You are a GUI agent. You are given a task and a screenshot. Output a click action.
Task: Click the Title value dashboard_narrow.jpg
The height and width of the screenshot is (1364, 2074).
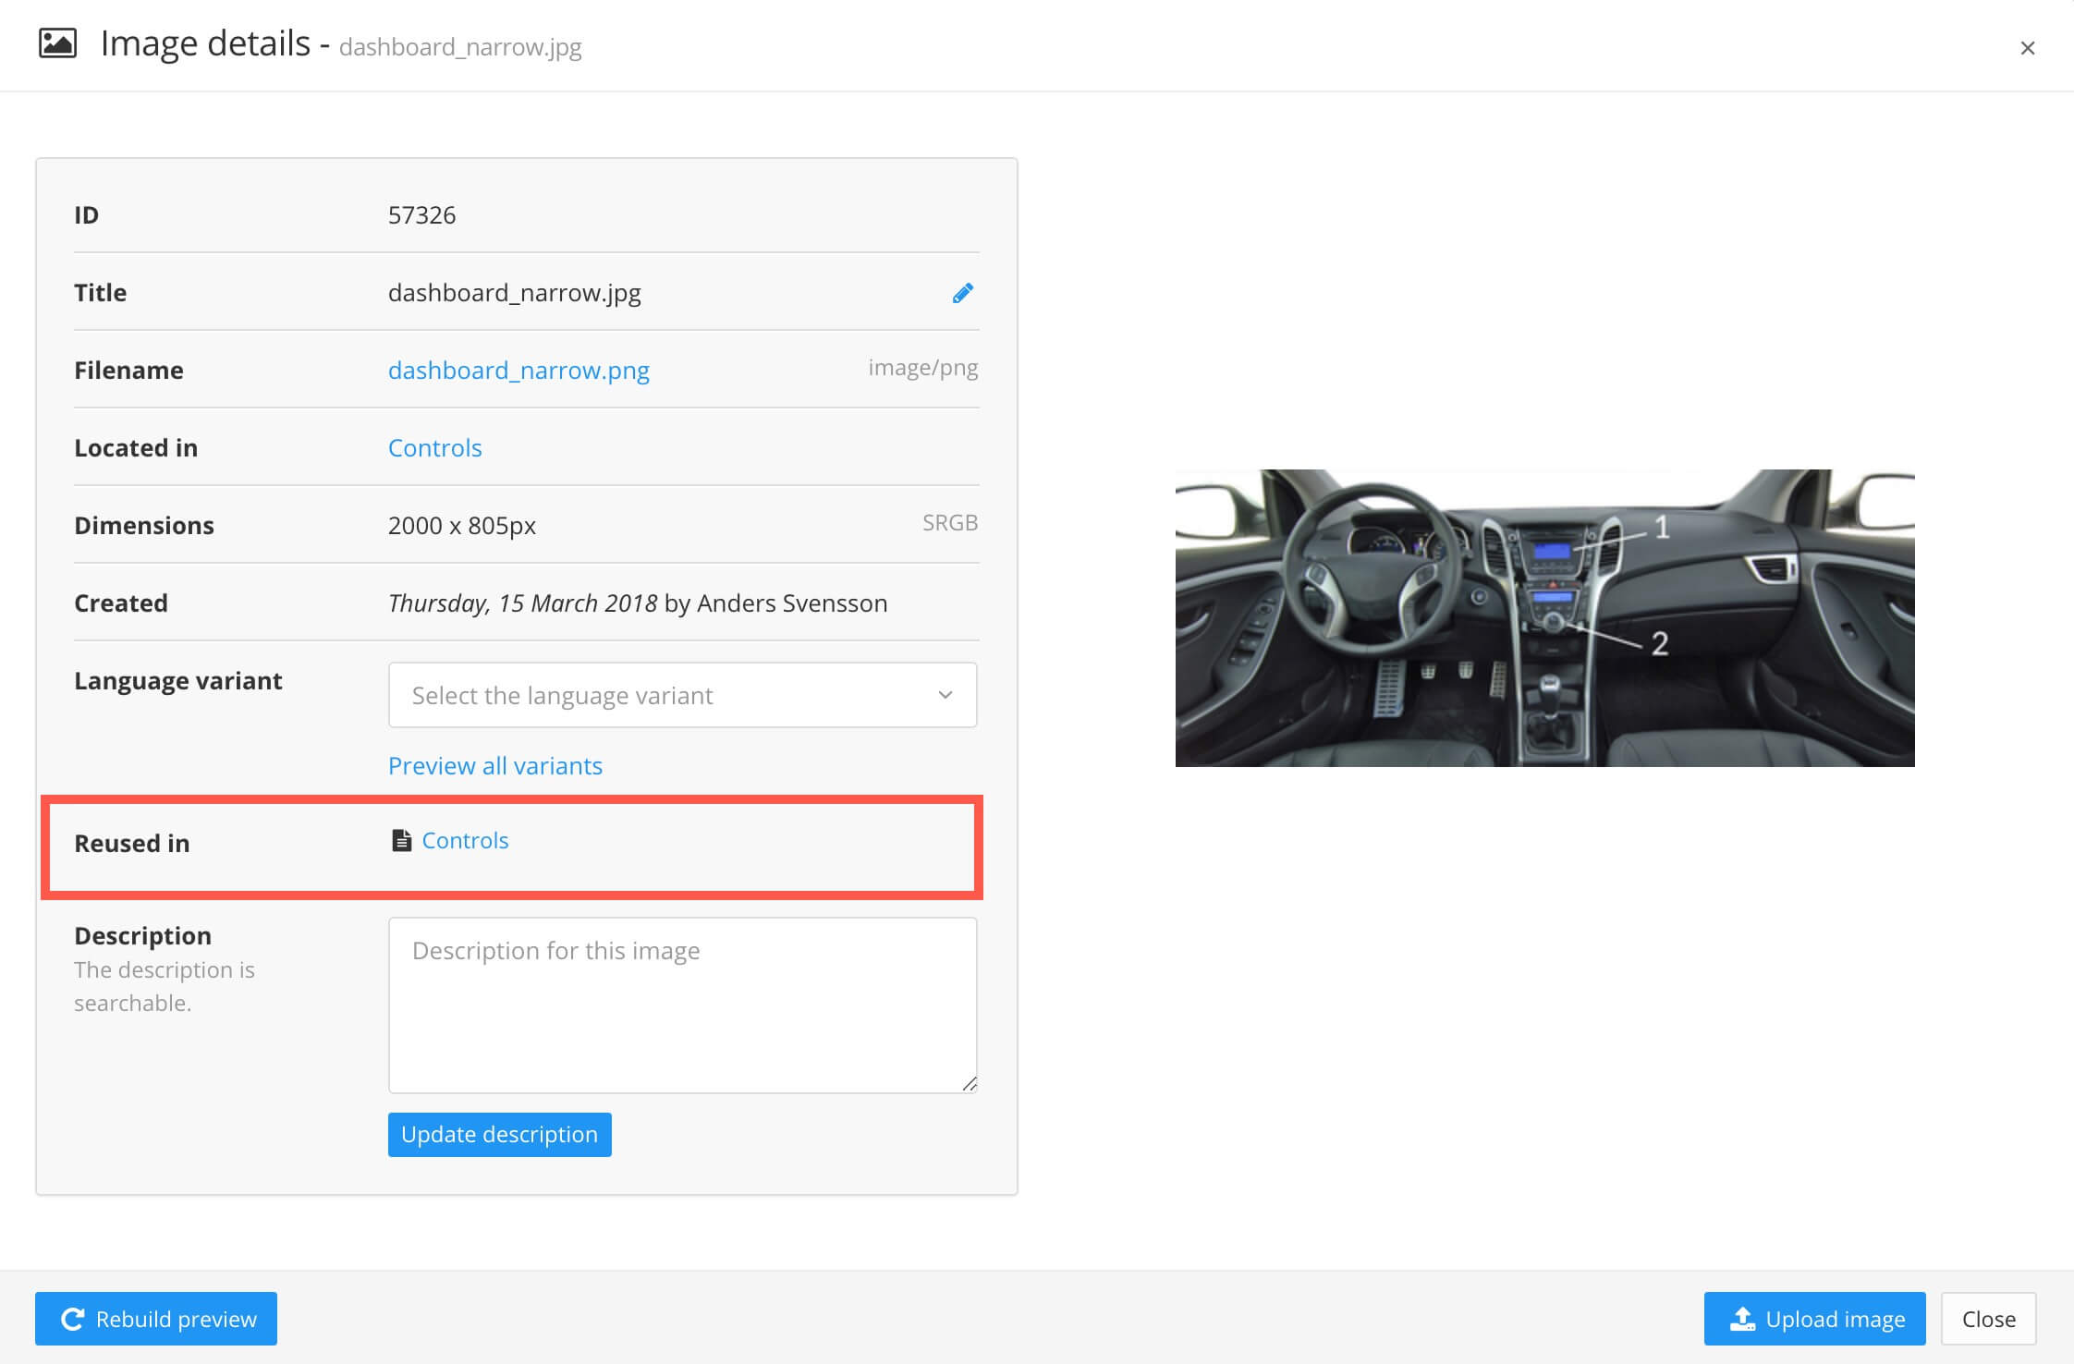tap(514, 293)
